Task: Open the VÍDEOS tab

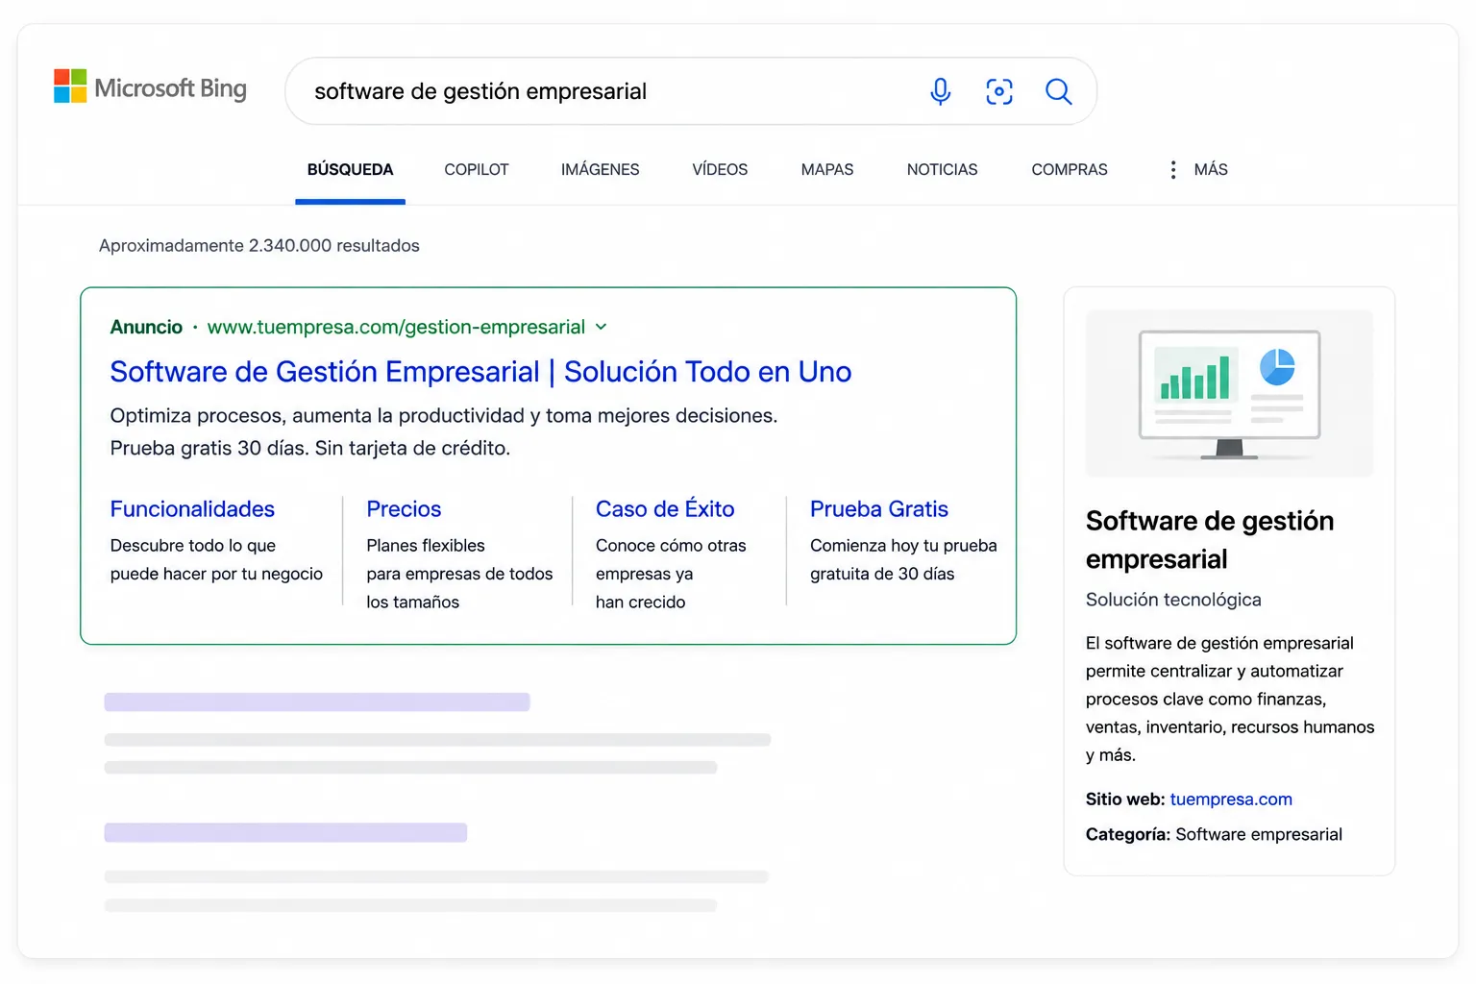Action: [720, 169]
